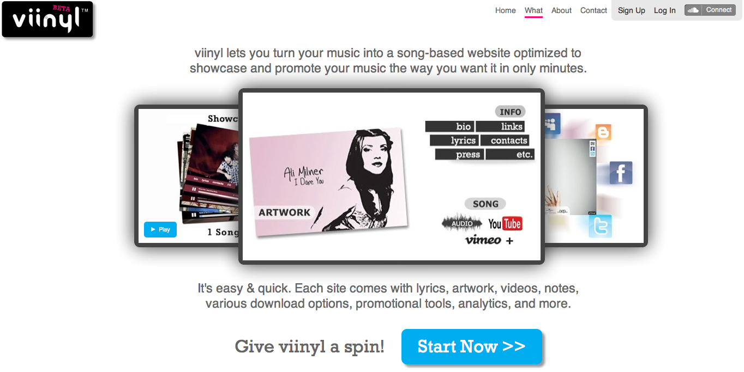Select the What navigation tab
Screen dimensions: 744x372
coord(533,10)
